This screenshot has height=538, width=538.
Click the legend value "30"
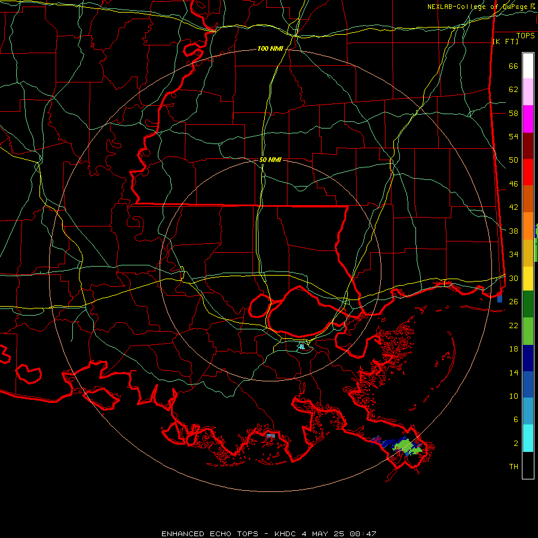click(513, 278)
